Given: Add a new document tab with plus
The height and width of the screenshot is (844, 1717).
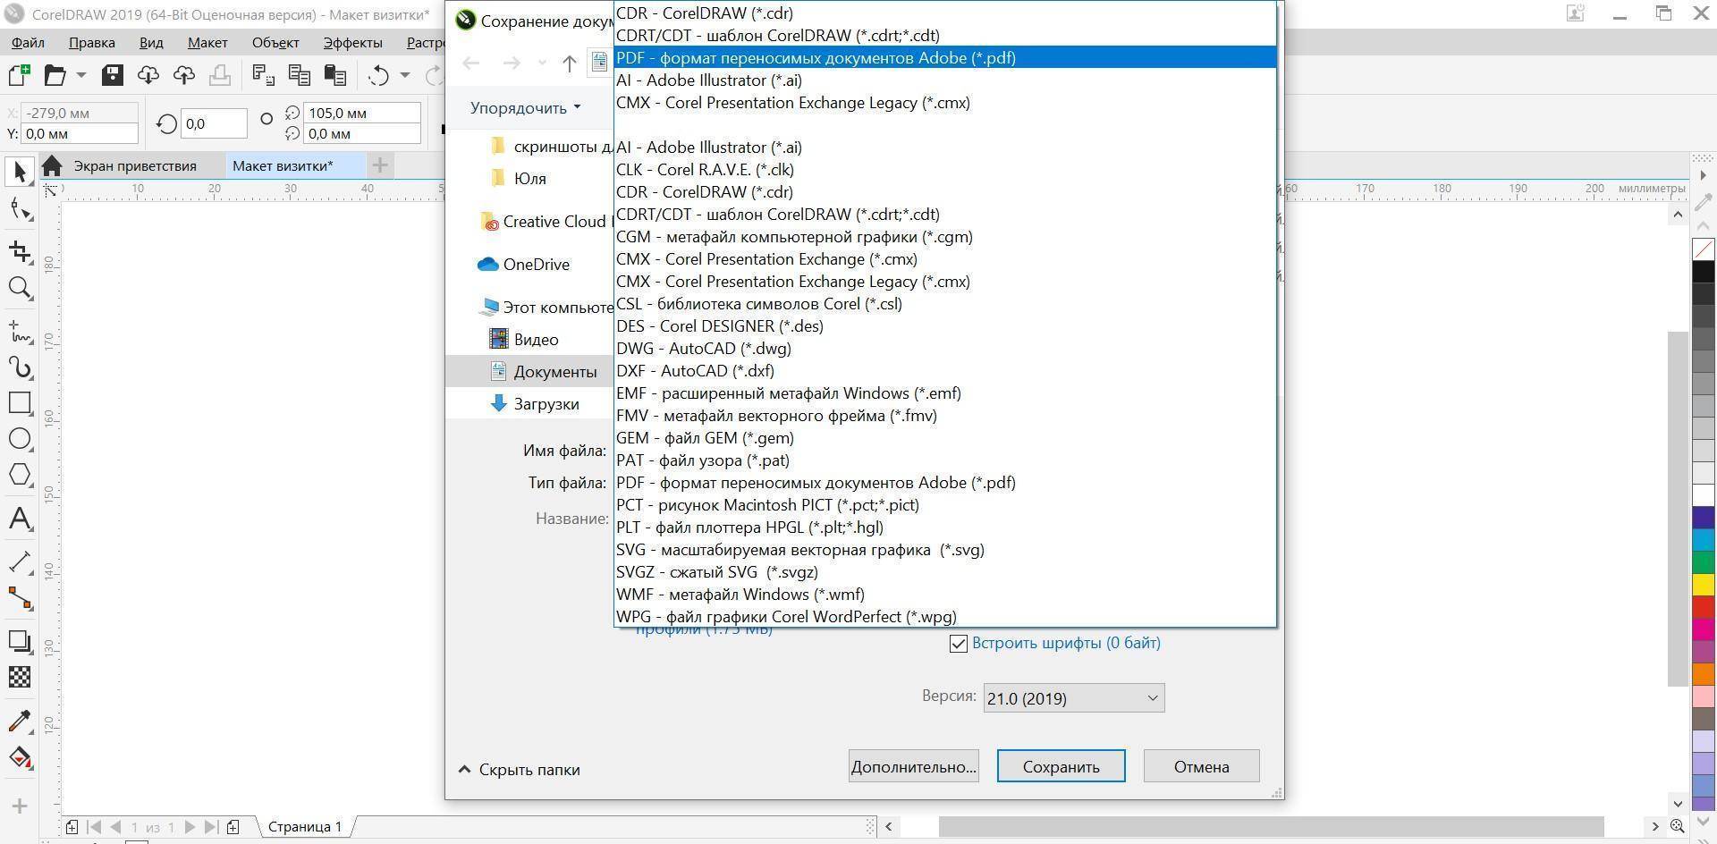Looking at the screenshot, I should (380, 165).
